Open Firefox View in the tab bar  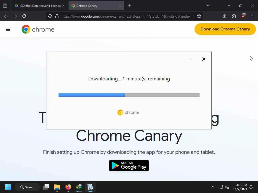(x=5, y=6)
